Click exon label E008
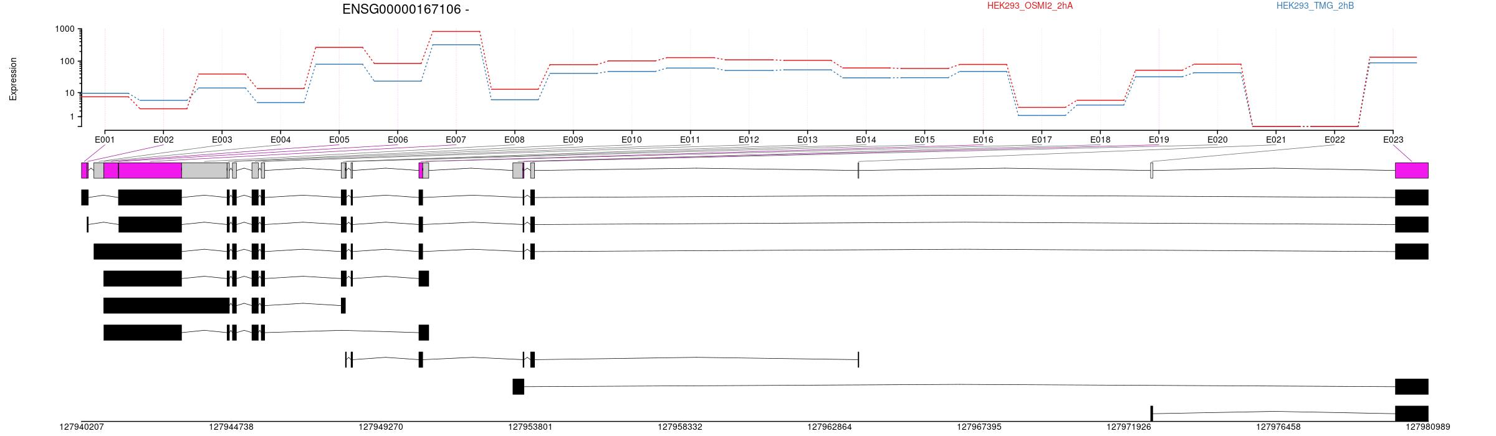The width and height of the screenshot is (1496, 436). point(514,140)
